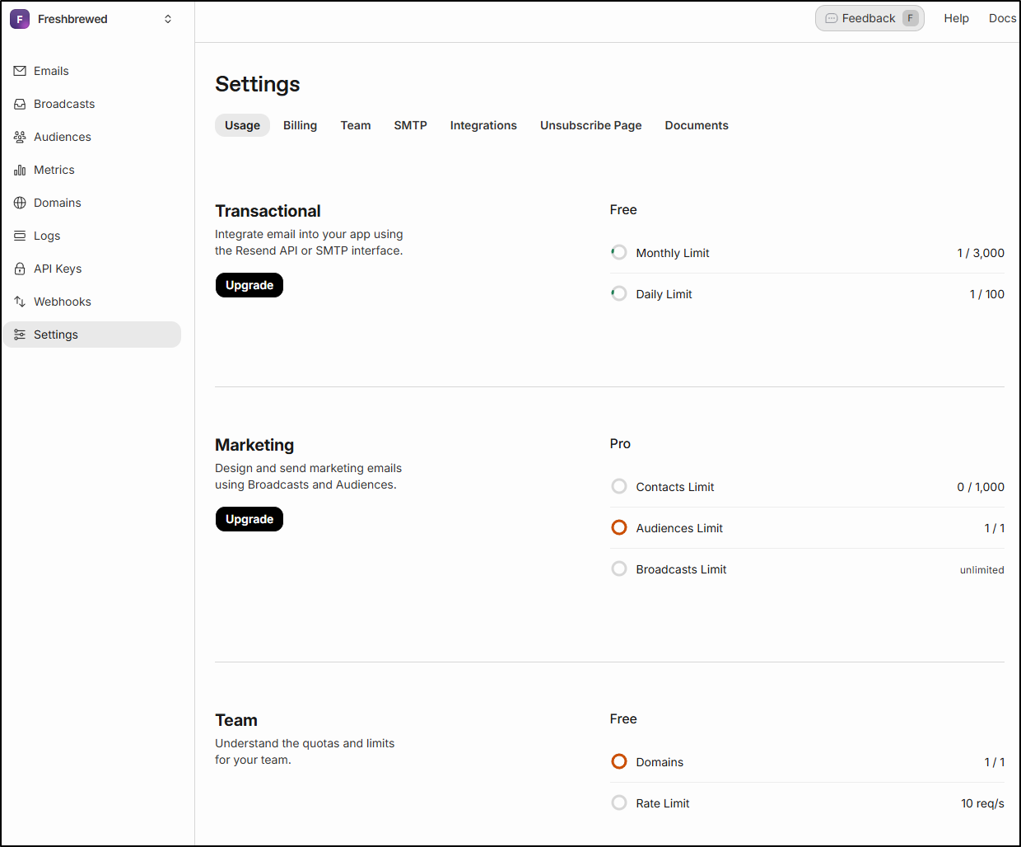Open the Integrations tab

pos(483,125)
